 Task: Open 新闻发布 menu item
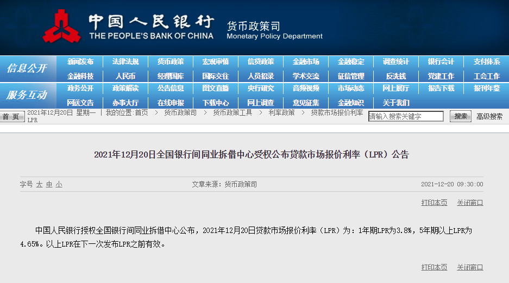80,61
